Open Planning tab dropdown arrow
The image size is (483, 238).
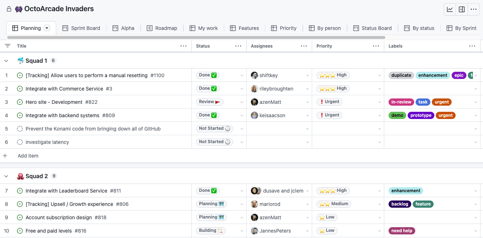point(47,28)
